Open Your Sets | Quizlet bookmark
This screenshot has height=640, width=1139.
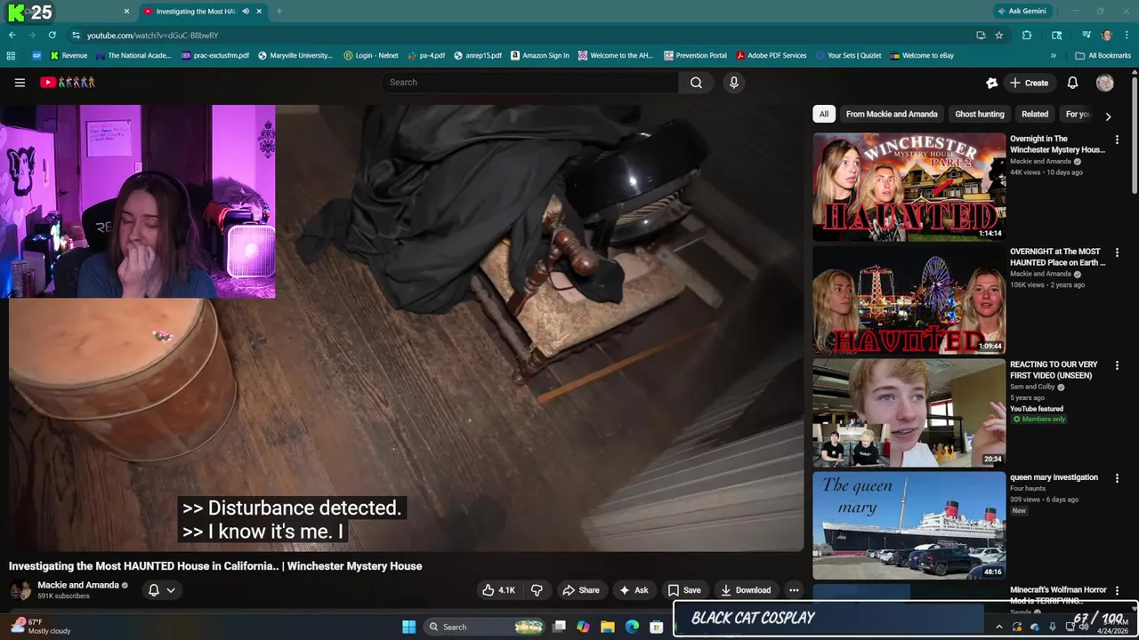click(848, 55)
